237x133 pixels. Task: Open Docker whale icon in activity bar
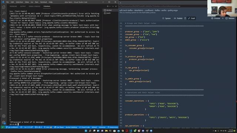coord(4,65)
